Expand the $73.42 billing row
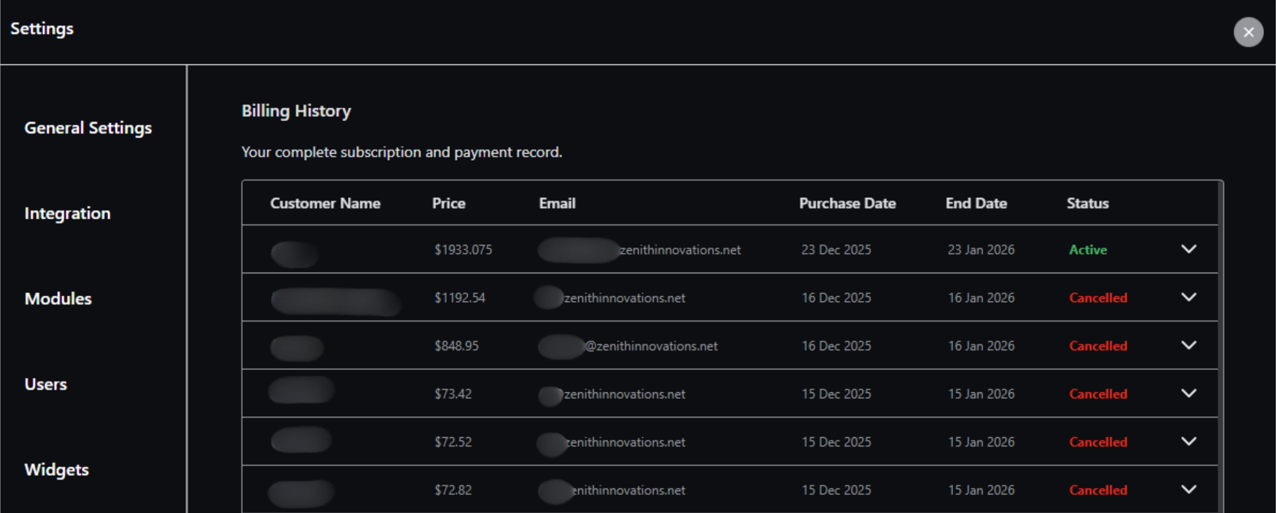The image size is (1276, 513). [1189, 394]
